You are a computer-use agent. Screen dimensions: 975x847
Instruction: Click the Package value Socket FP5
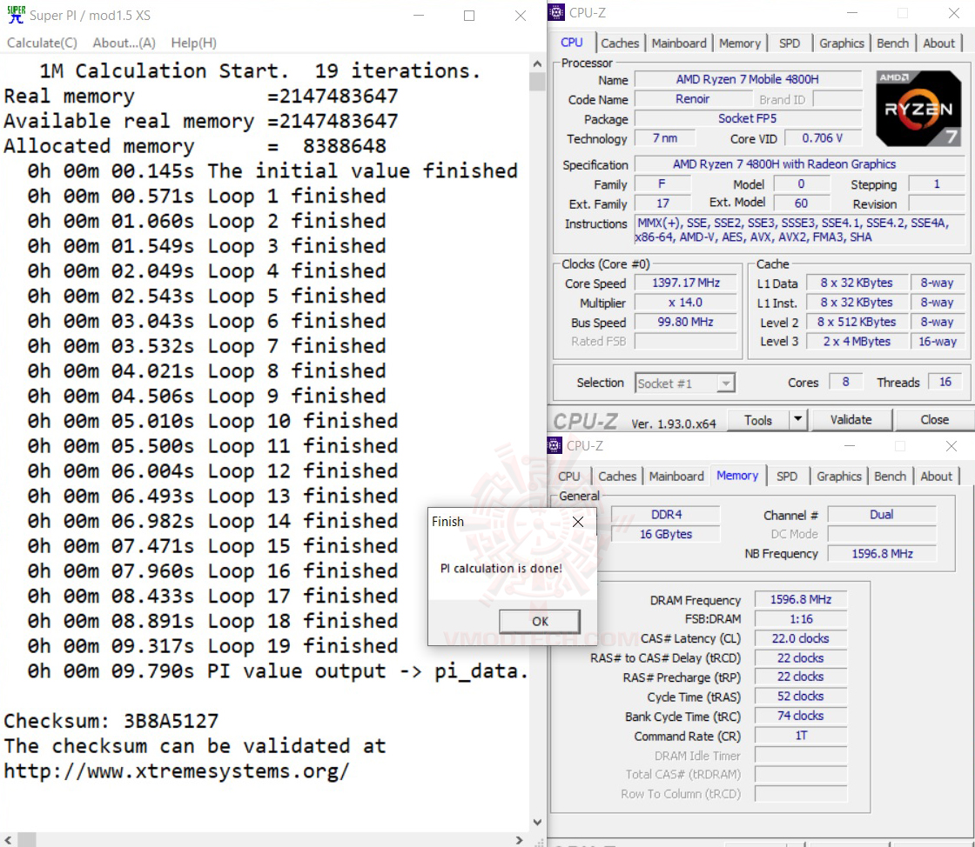[x=748, y=118]
